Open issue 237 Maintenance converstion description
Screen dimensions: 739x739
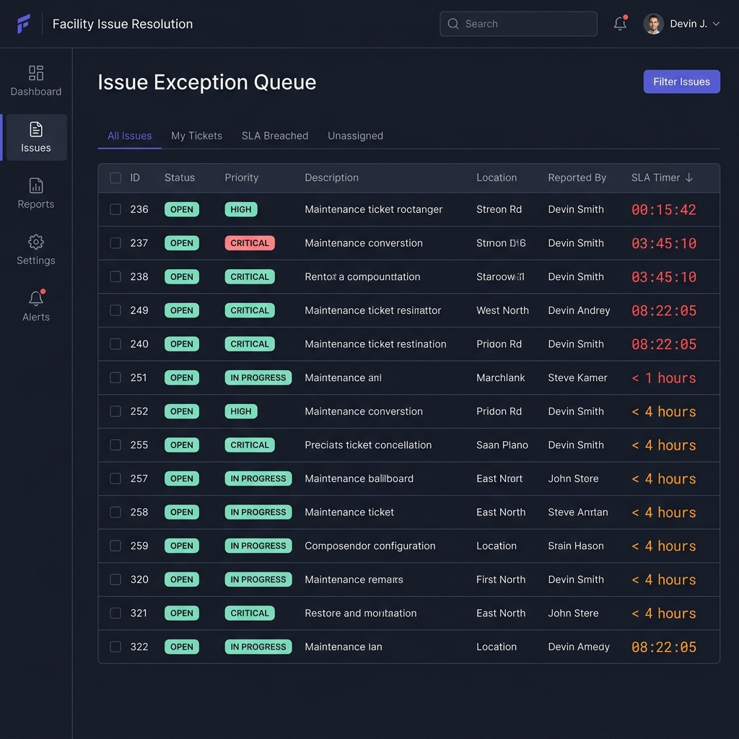(364, 243)
